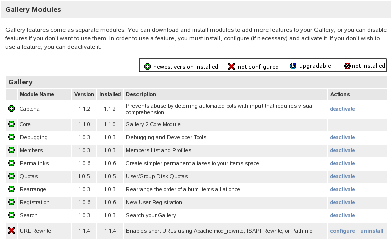The image size is (391, 239).
Task: Select the Core module name
Action: pyautogui.click(x=25, y=124)
